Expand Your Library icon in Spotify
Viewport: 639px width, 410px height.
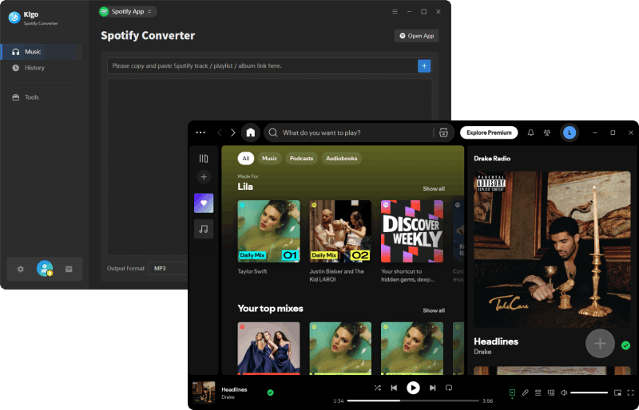coord(204,159)
